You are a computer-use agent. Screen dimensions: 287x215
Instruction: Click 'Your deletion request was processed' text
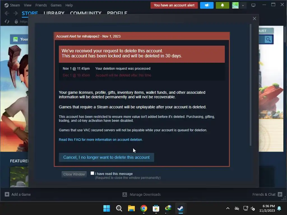123,69
